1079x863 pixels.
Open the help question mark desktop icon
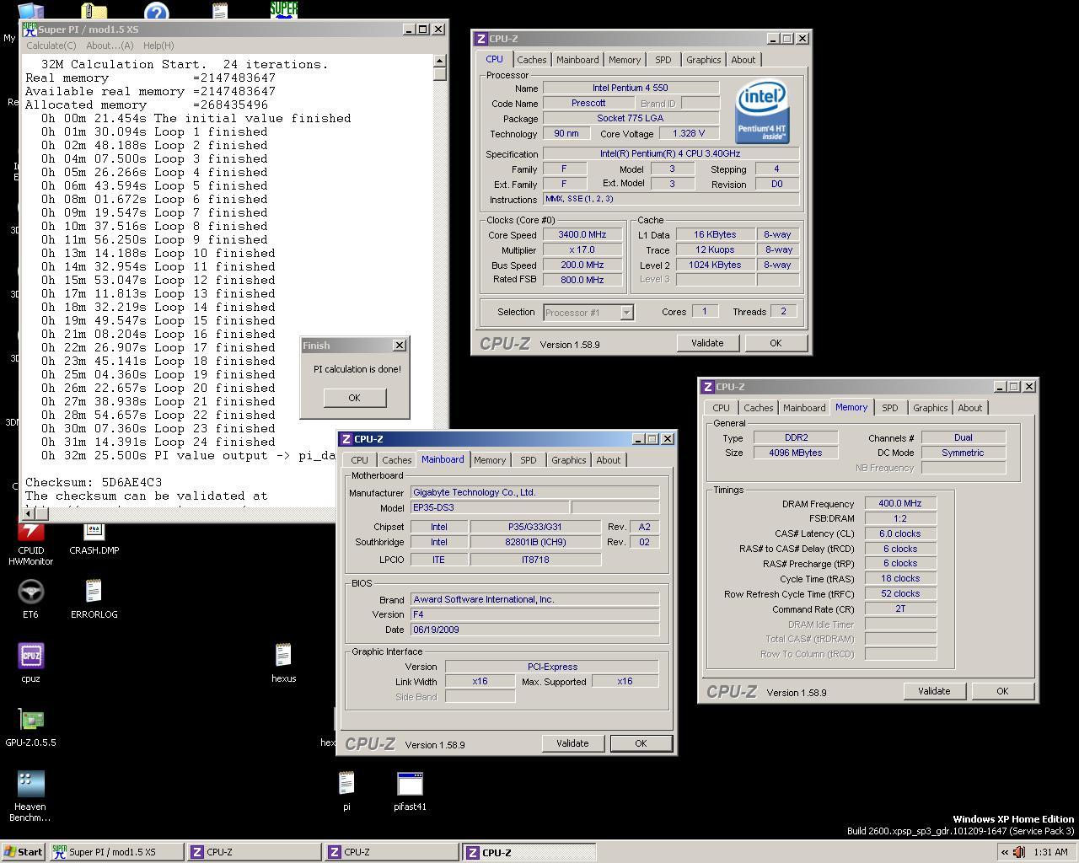click(157, 10)
